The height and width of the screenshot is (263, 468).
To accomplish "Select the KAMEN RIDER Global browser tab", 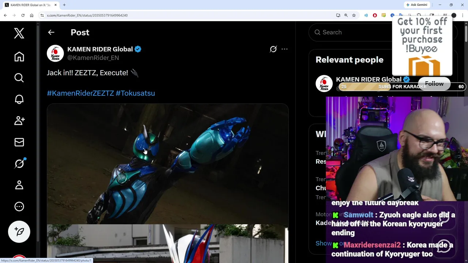I will coord(30,5).
